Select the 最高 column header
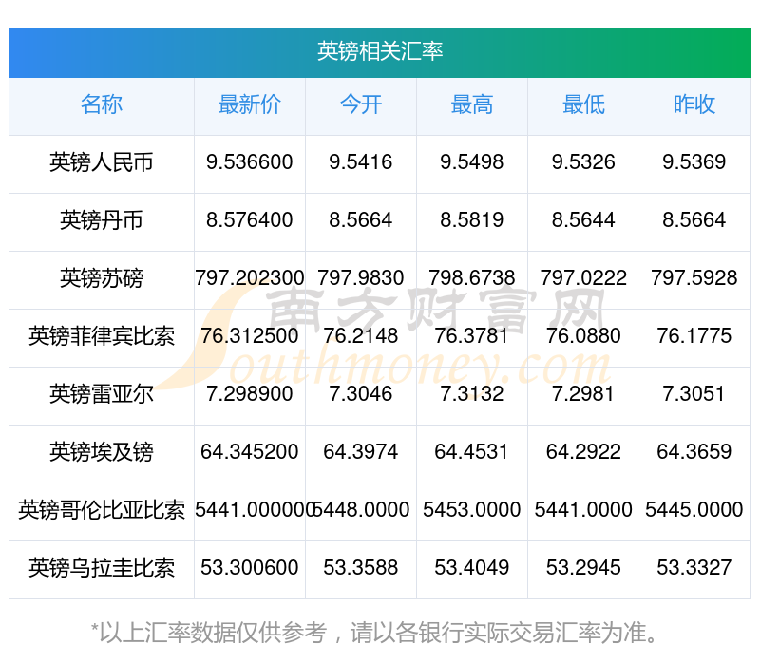Viewport: 760px width, 663px height. (x=472, y=104)
